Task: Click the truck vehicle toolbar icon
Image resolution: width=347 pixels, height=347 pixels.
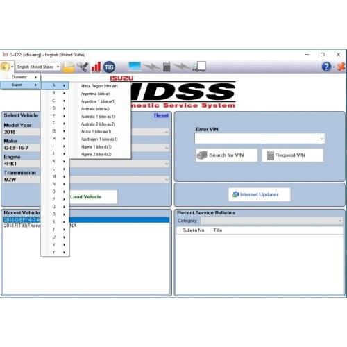Action: [x=199, y=67]
